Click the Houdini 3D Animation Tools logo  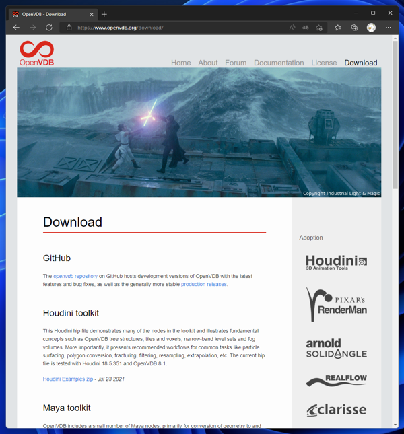point(337,262)
